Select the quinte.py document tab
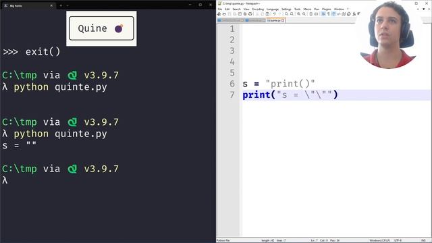Image resolution: width=432 pixels, height=243 pixels. pyautogui.click(x=275, y=20)
